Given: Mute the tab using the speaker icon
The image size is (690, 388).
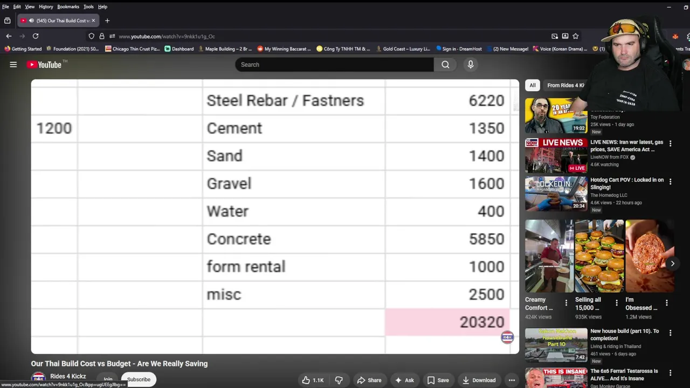Looking at the screenshot, I should [x=31, y=20].
